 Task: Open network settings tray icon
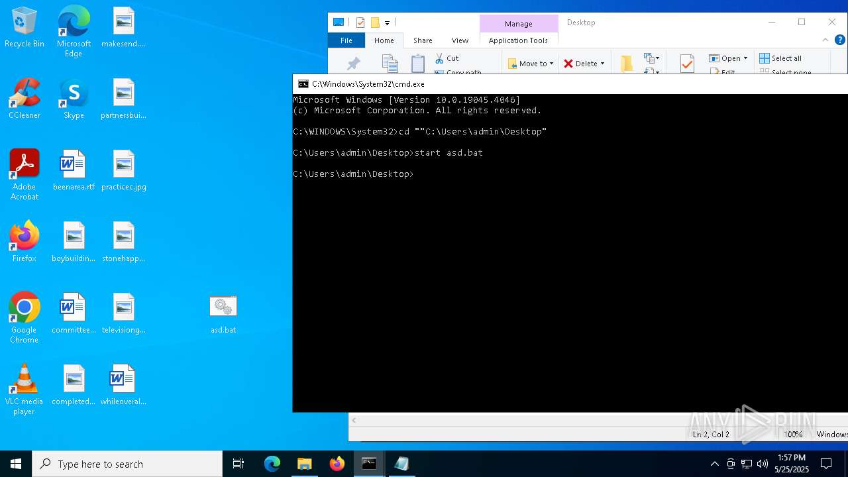pos(747,464)
